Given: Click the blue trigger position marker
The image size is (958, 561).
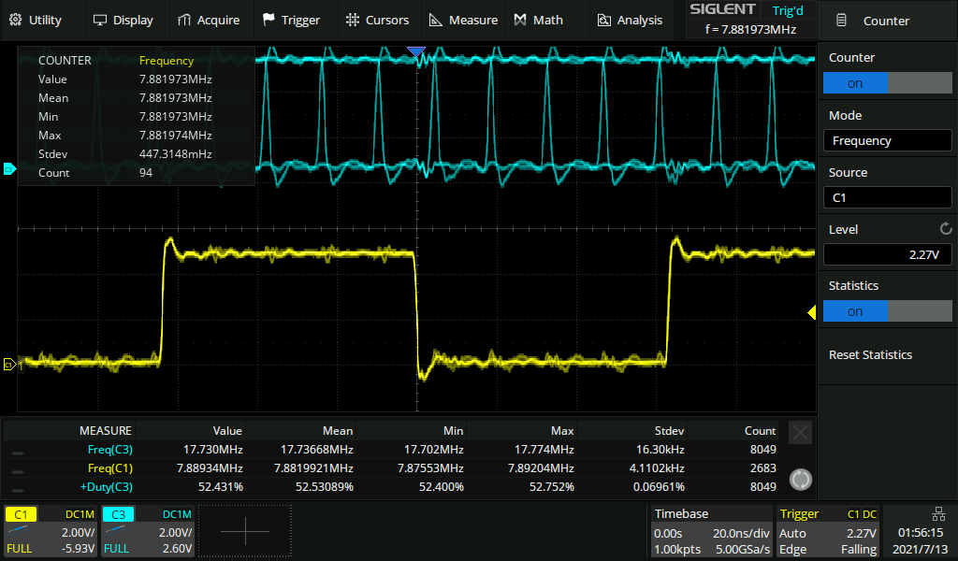Looking at the screenshot, I should point(416,51).
